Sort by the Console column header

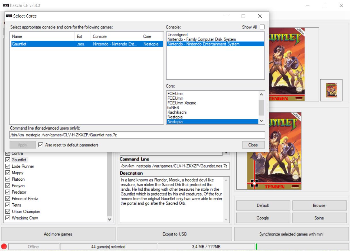coord(115,36)
